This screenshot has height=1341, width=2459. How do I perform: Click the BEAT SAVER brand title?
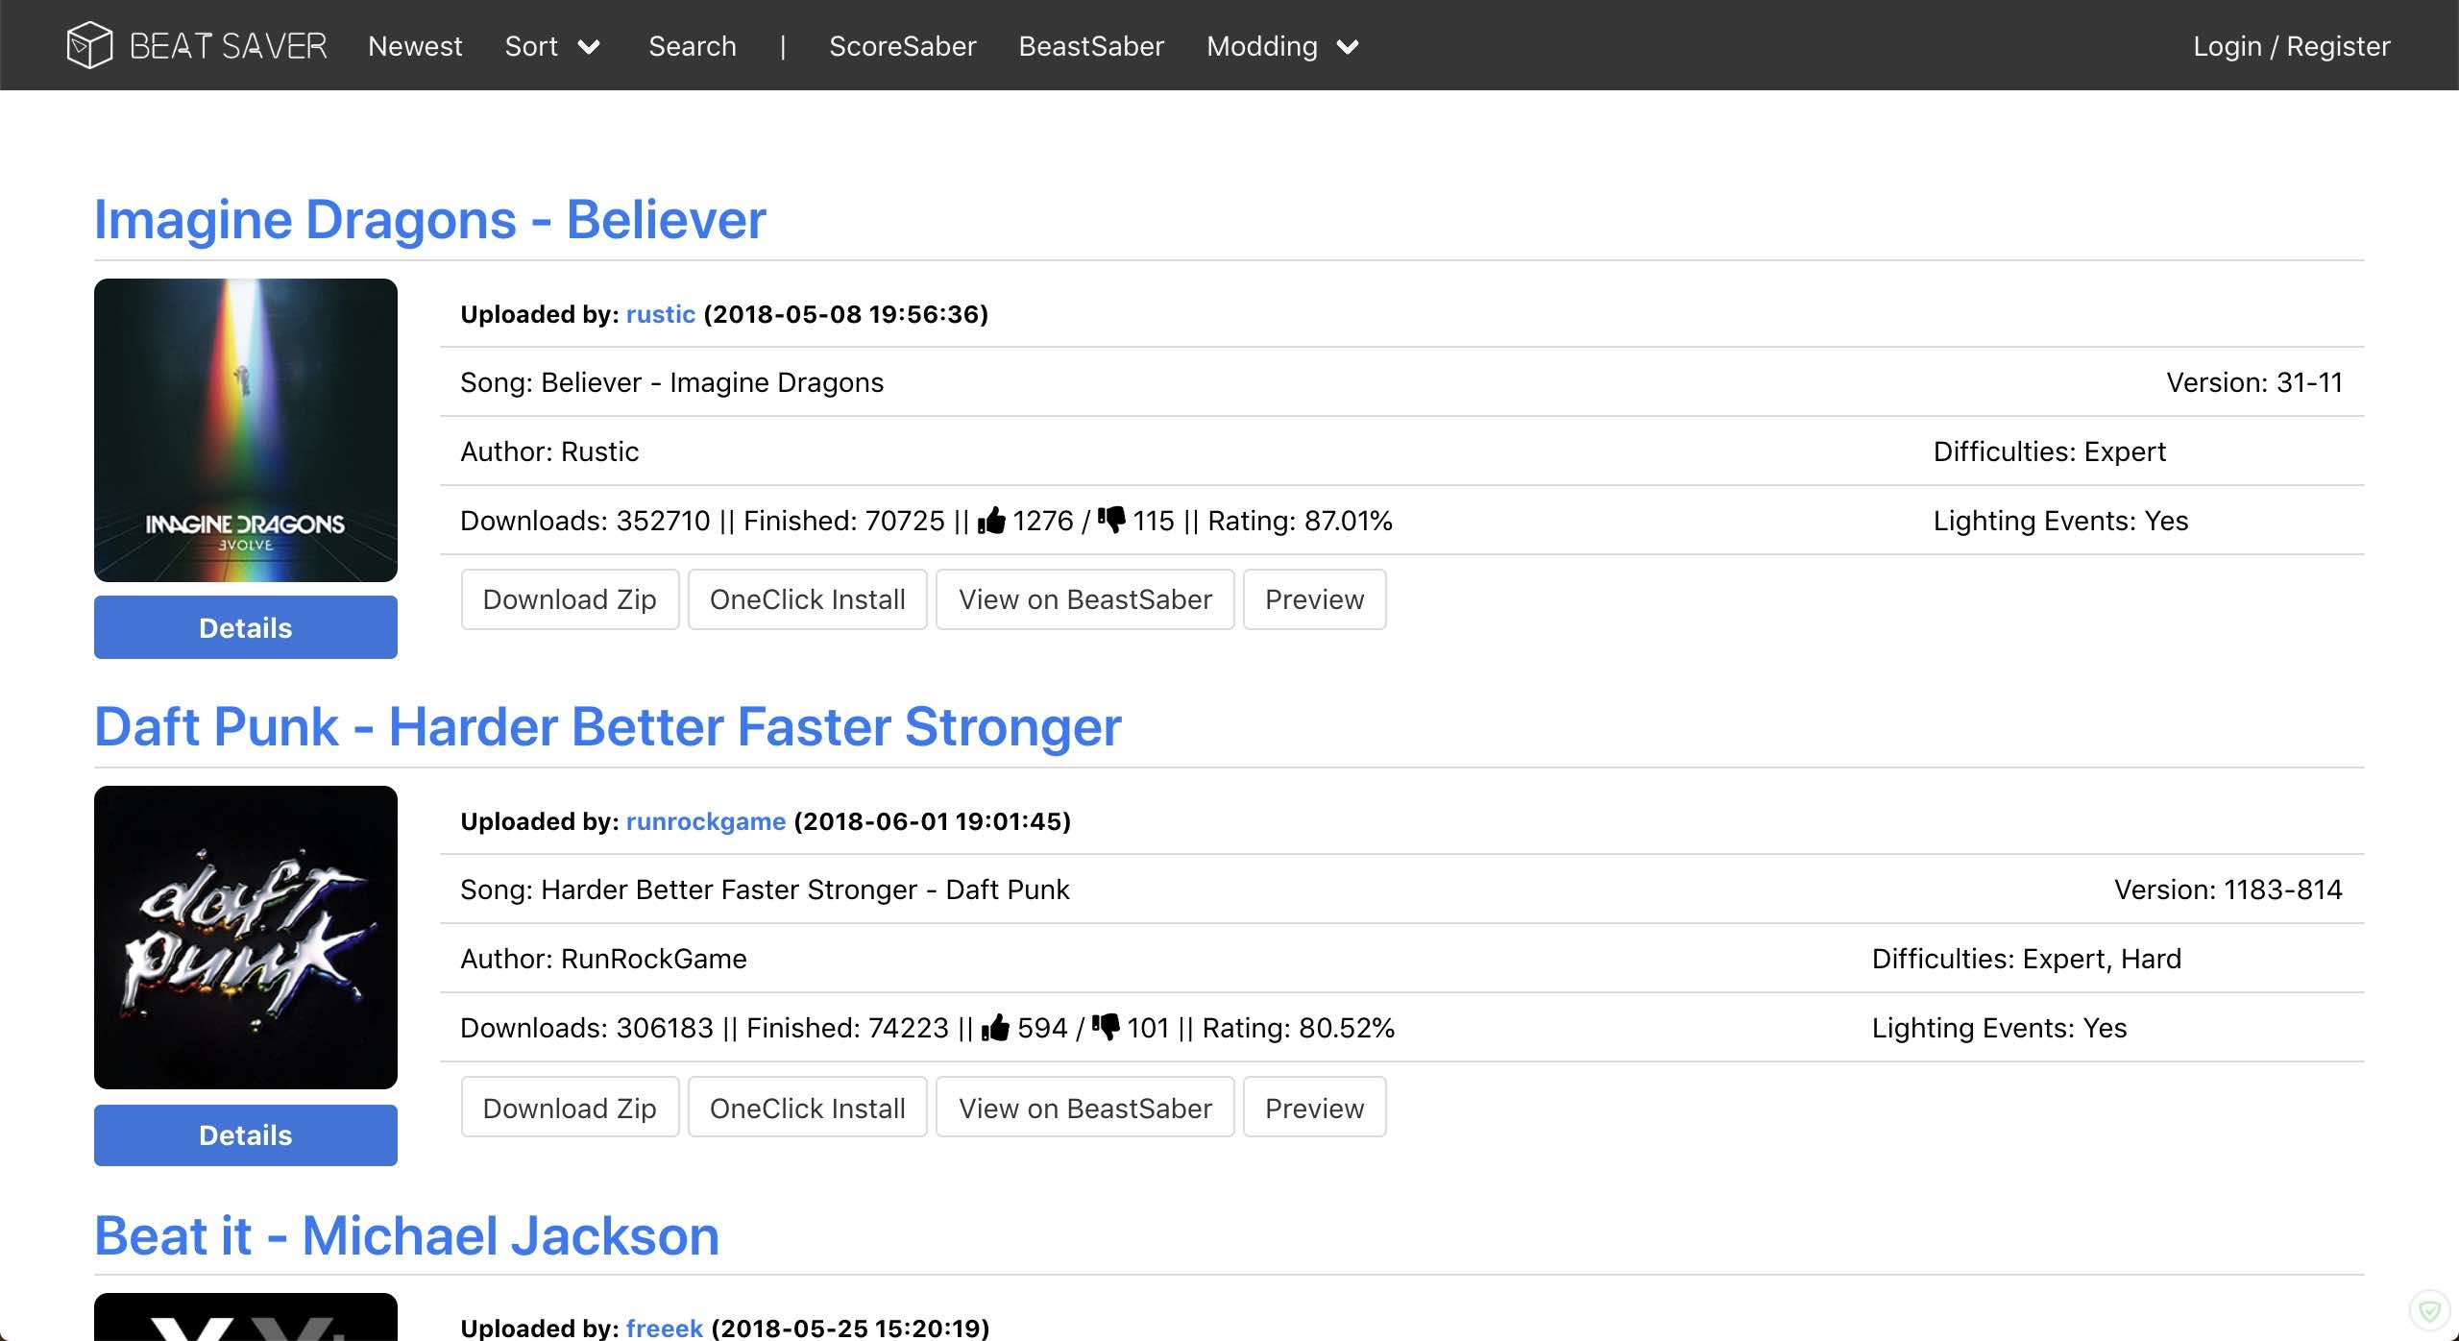tap(229, 46)
